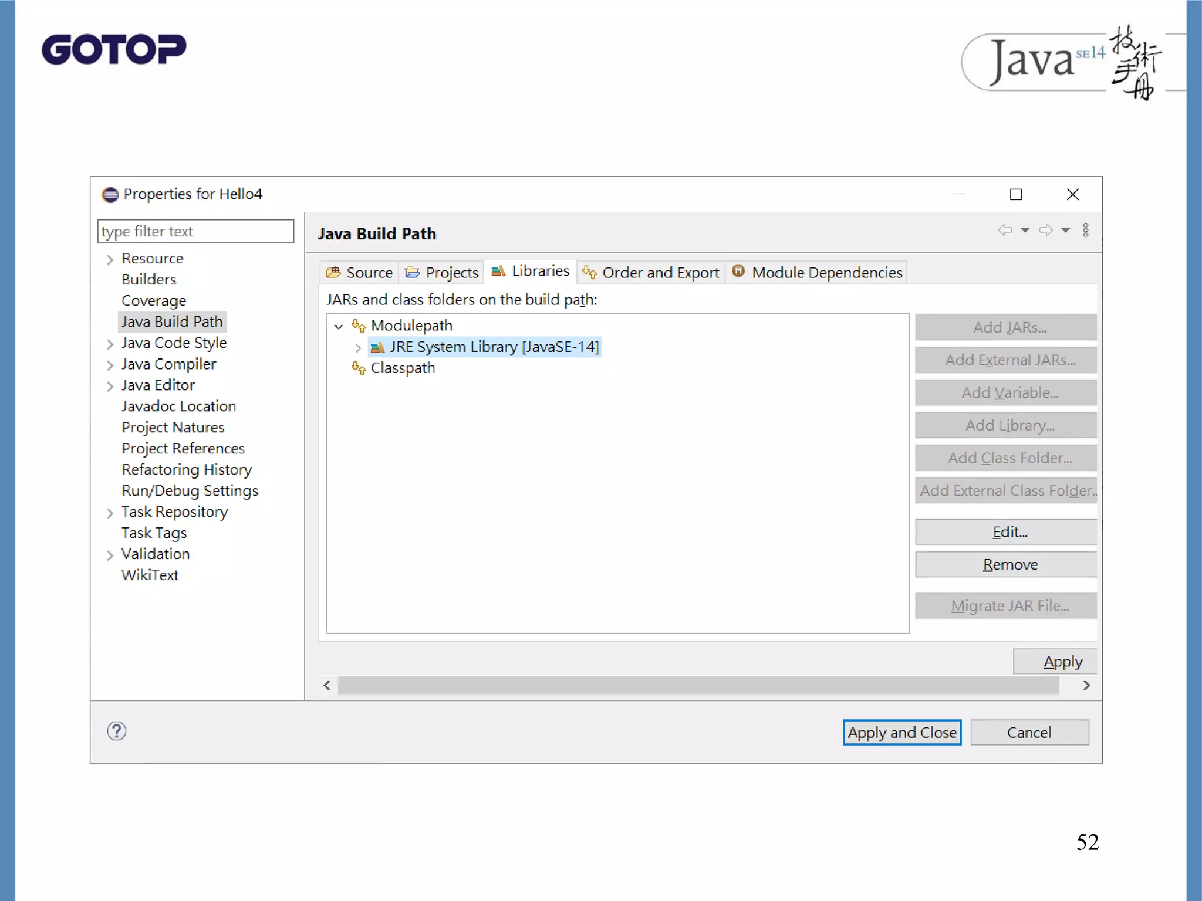Expand the Java Compiler category
The width and height of the screenshot is (1202, 901).
click(x=110, y=365)
